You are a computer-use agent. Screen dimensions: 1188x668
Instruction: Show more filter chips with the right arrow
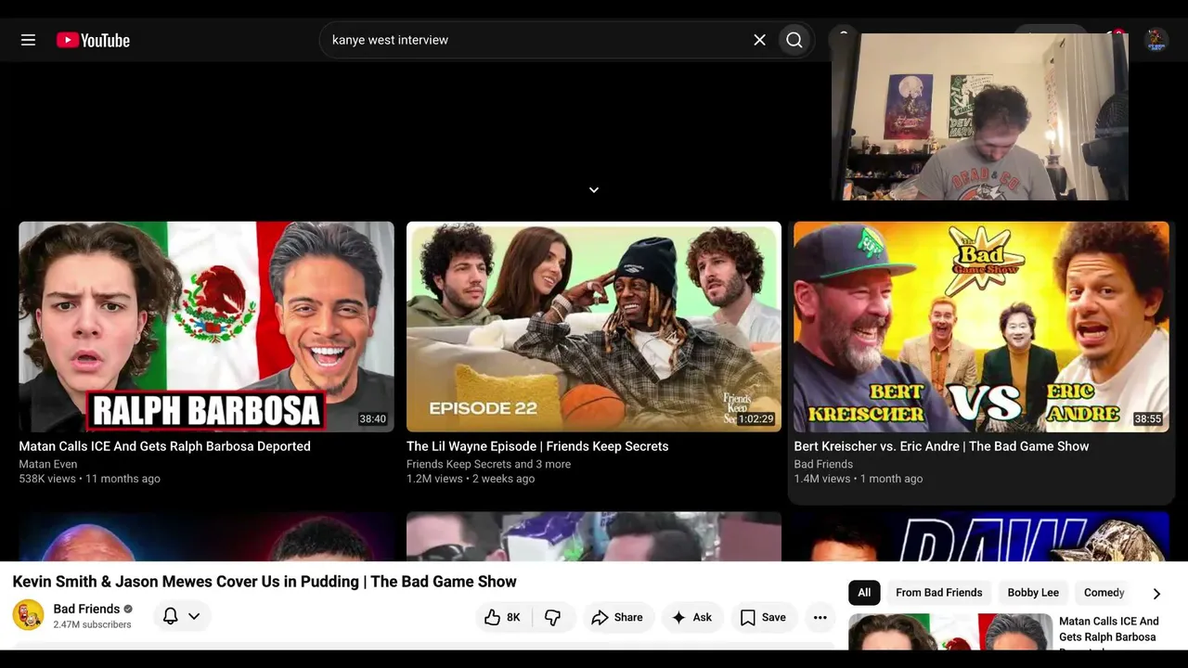click(x=1156, y=593)
